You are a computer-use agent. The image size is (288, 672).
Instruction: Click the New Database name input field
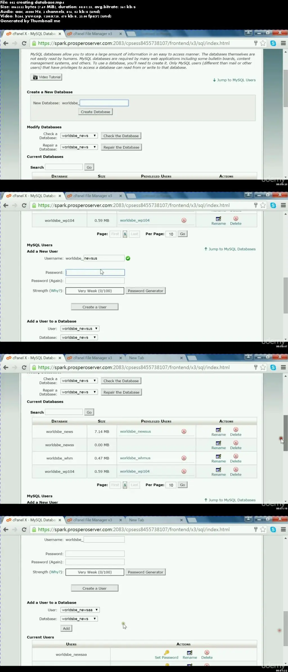(x=104, y=103)
